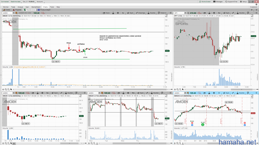
Task: Click the patterns icon on SPY chart
Action: click(x=248, y=13)
